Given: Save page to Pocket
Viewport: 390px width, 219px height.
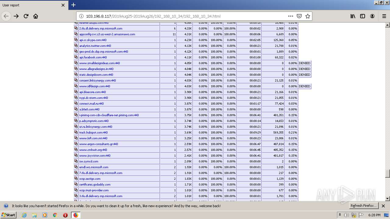Looking at the screenshot, I should [299, 16].
